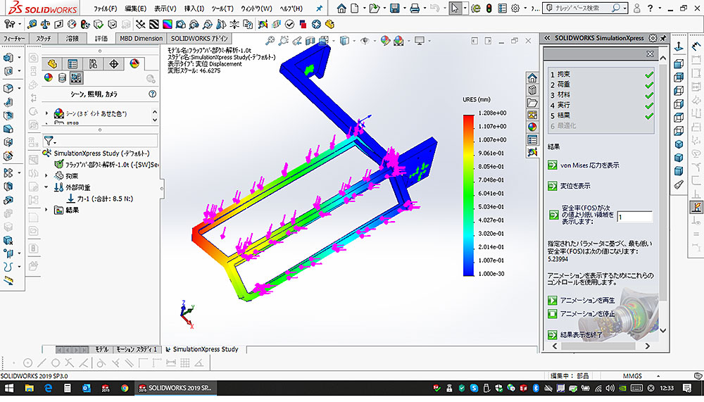Open the File Explorer folder in task pane

[x=532, y=103]
